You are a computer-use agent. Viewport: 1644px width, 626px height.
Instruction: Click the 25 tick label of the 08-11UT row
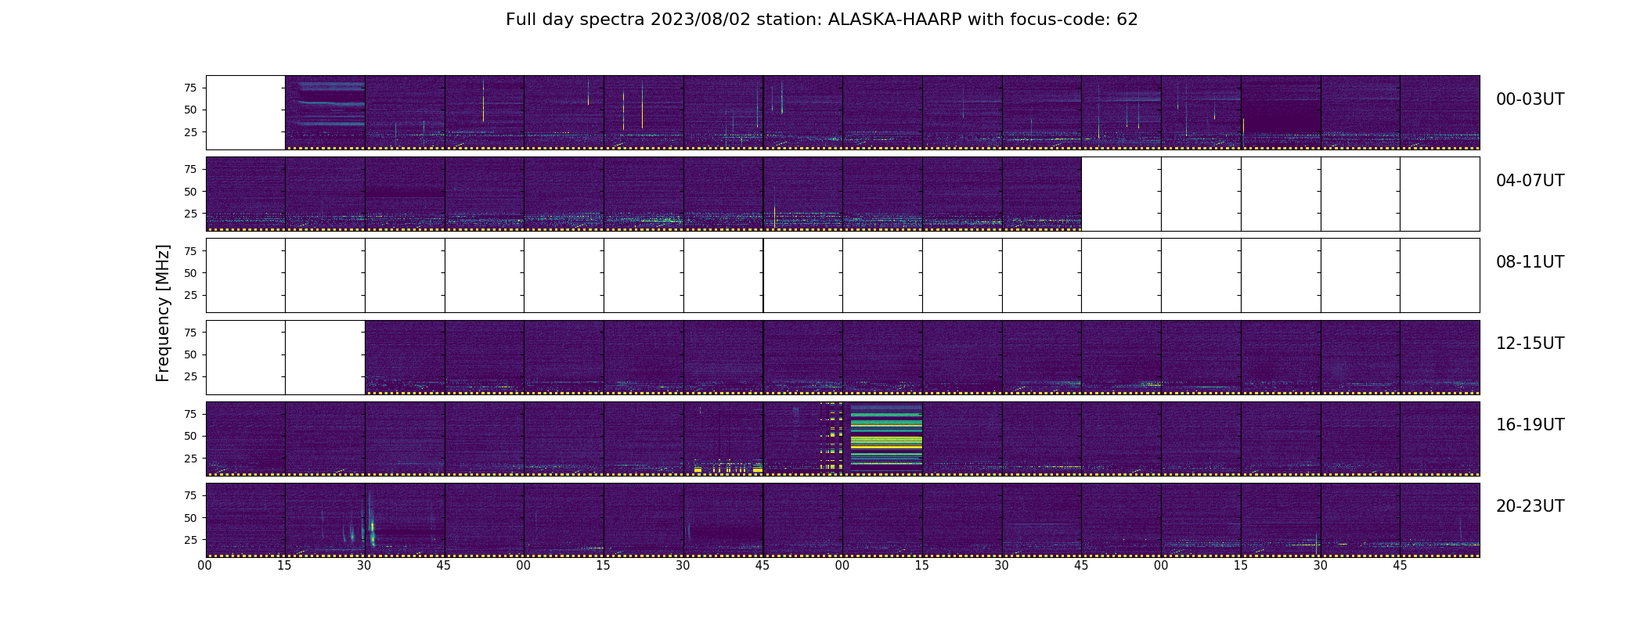click(190, 296)
